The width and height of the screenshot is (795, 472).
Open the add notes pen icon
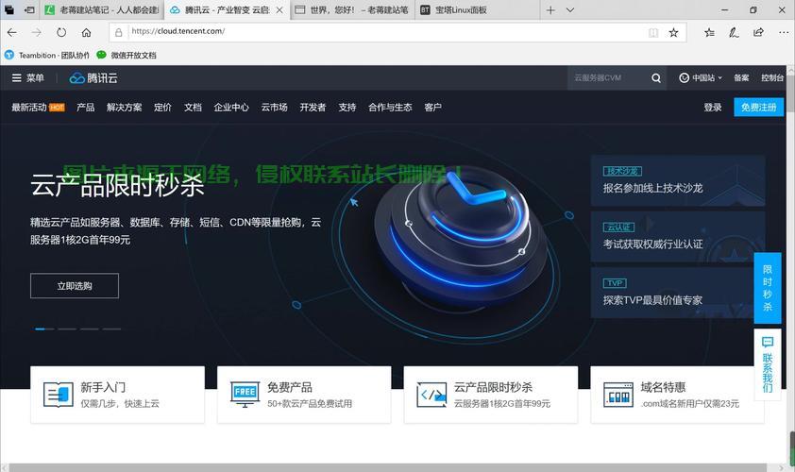pyautogui.click(x=734, y=32)
